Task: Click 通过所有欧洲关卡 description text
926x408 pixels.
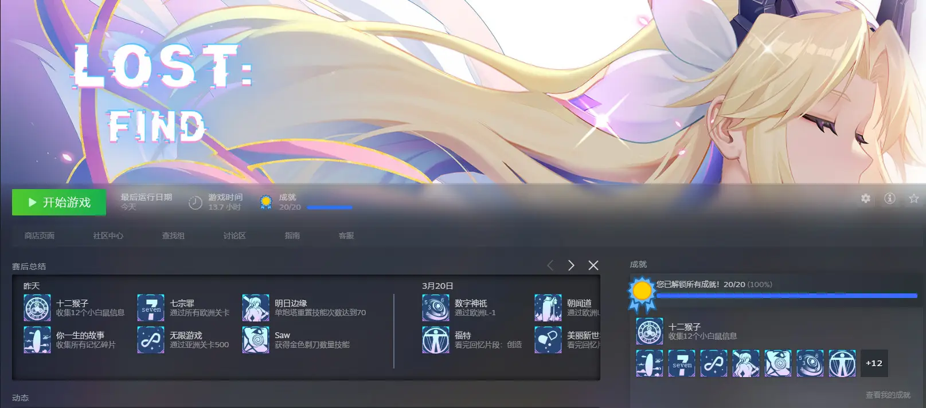Action: coord(200,313)
